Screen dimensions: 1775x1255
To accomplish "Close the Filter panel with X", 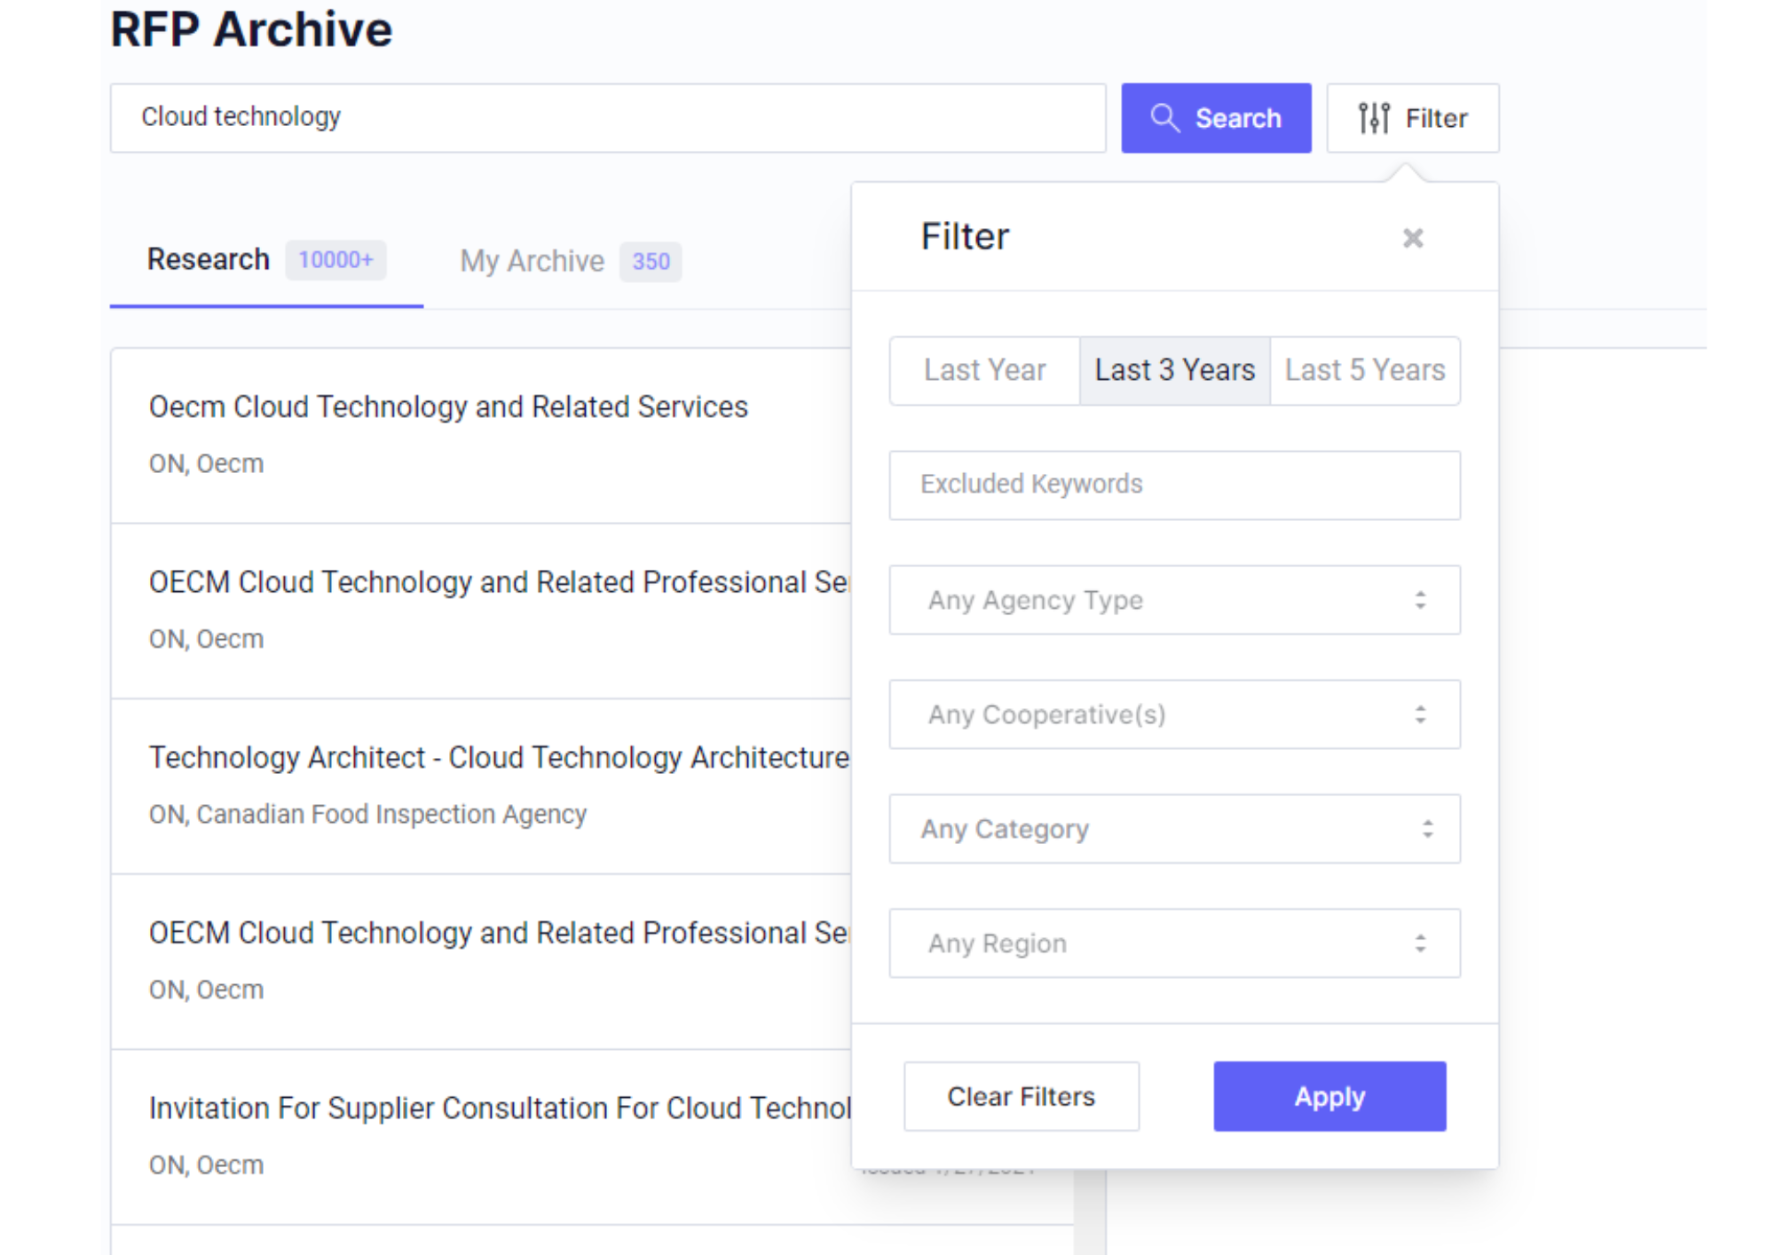I will [1412, 238].
